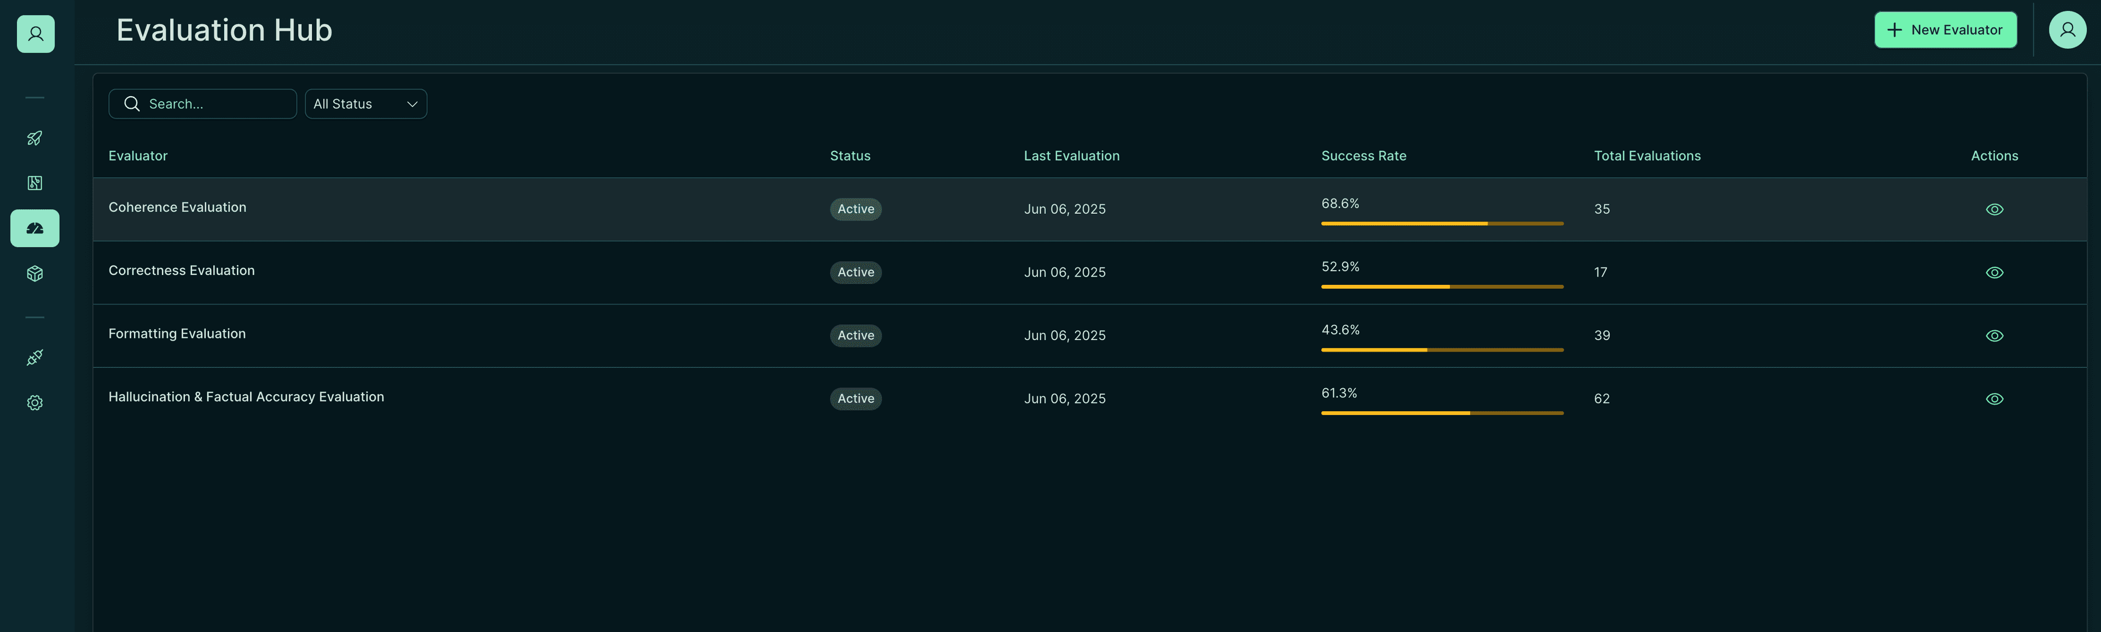Click the user account icon in top-right corner
2101x632 pixels.
[x=2067, y=30]
